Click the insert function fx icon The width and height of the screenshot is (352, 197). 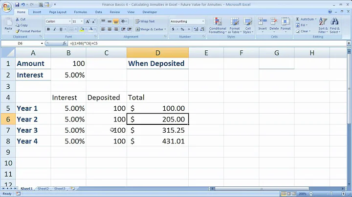[65, 43]
